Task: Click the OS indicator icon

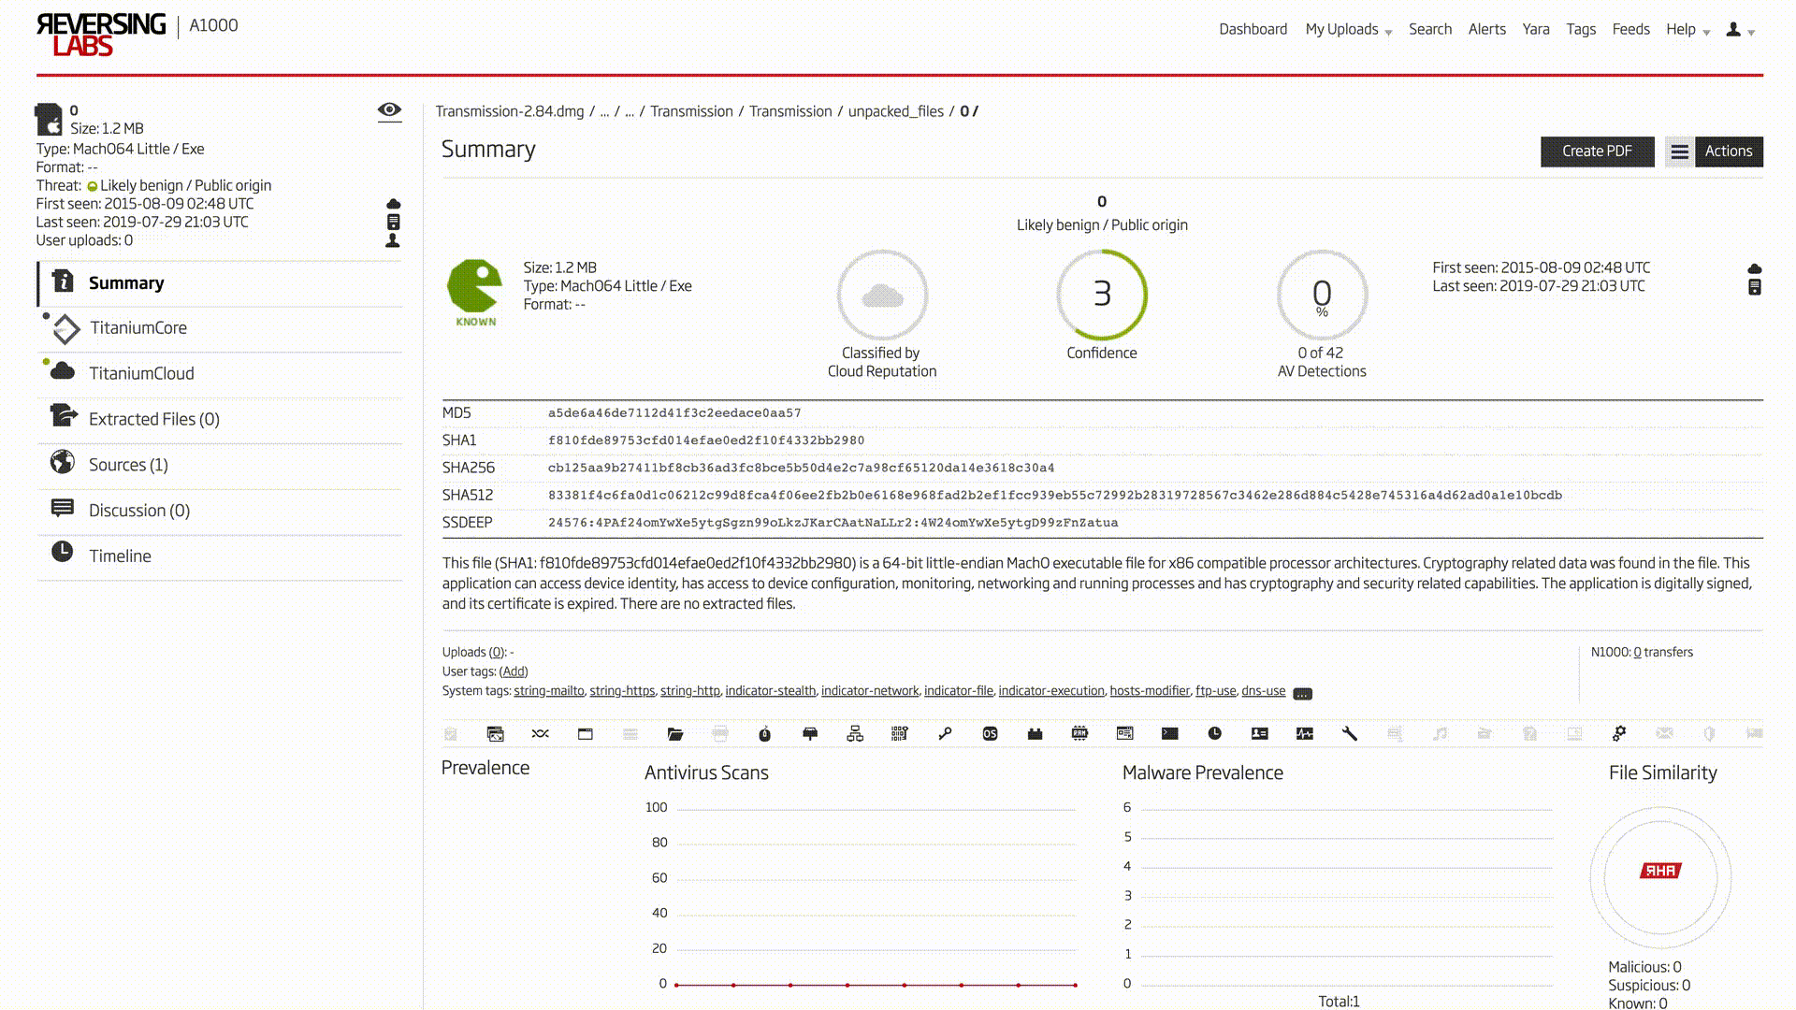Action: click(990, 734)
